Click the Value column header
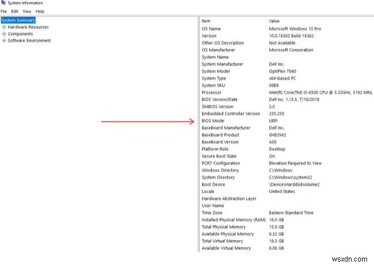 (274, 21)
